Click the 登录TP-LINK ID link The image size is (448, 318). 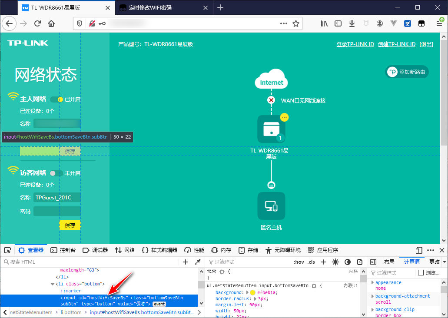(x=355, y=44)
